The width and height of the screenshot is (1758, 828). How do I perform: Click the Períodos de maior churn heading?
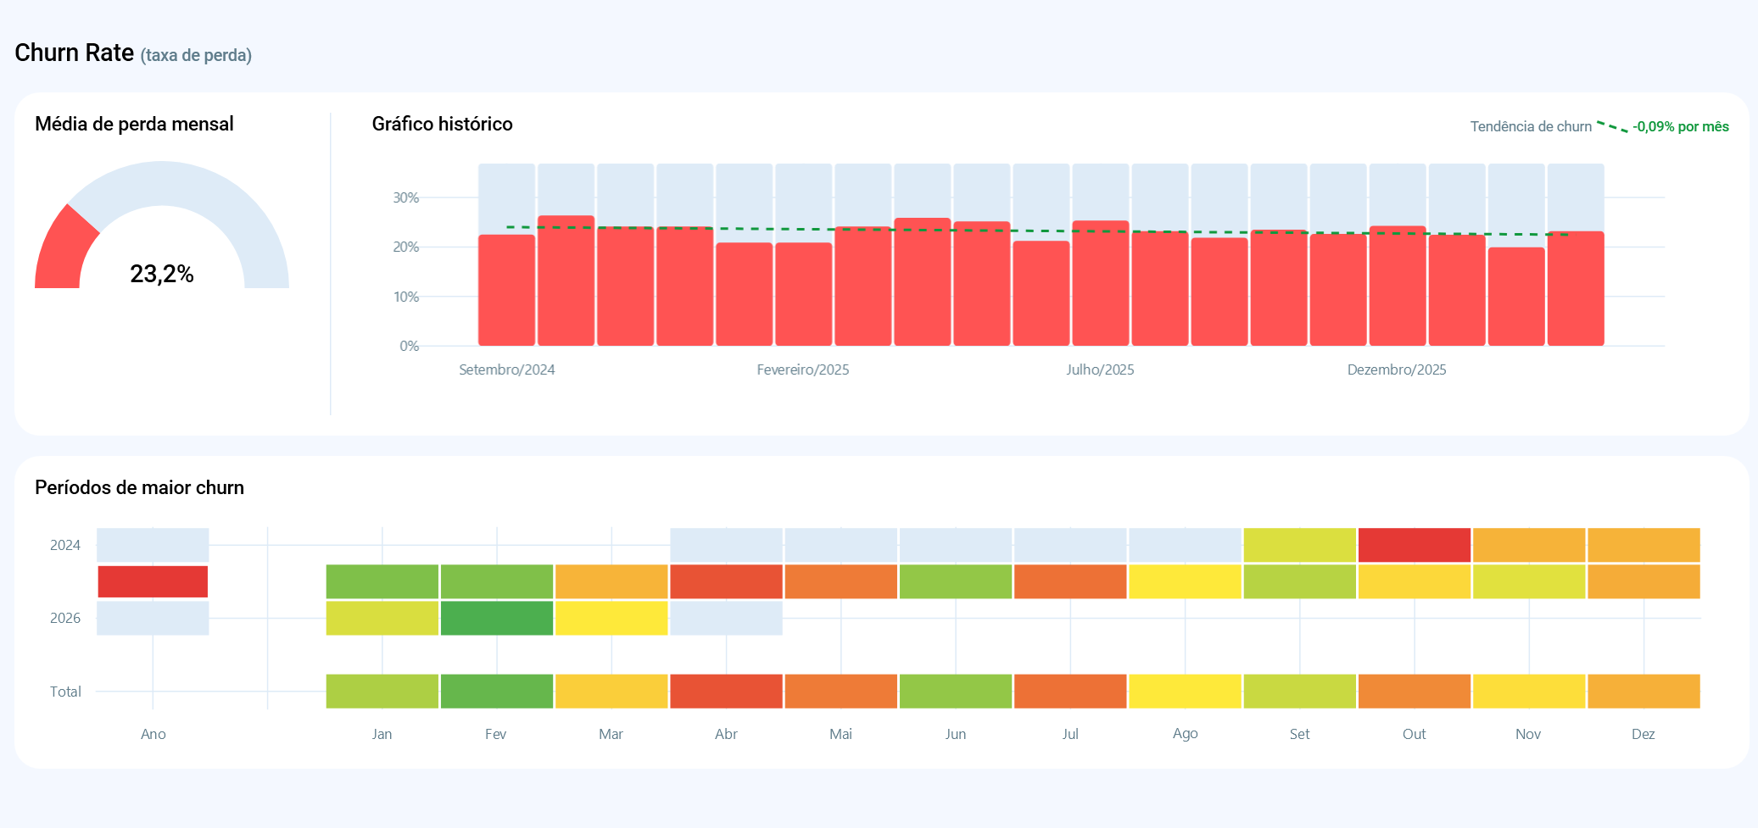139,487
